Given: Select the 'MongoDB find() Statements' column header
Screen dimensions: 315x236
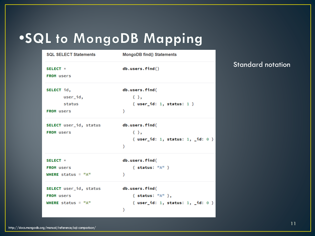Looking at the screenshot, I should [x=150, y=55].
